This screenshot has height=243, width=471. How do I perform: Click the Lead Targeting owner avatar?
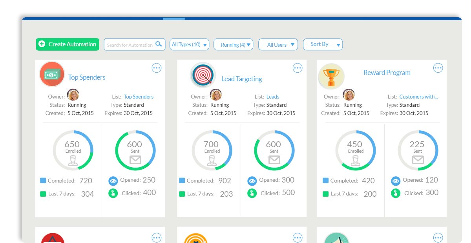(216, 95)
